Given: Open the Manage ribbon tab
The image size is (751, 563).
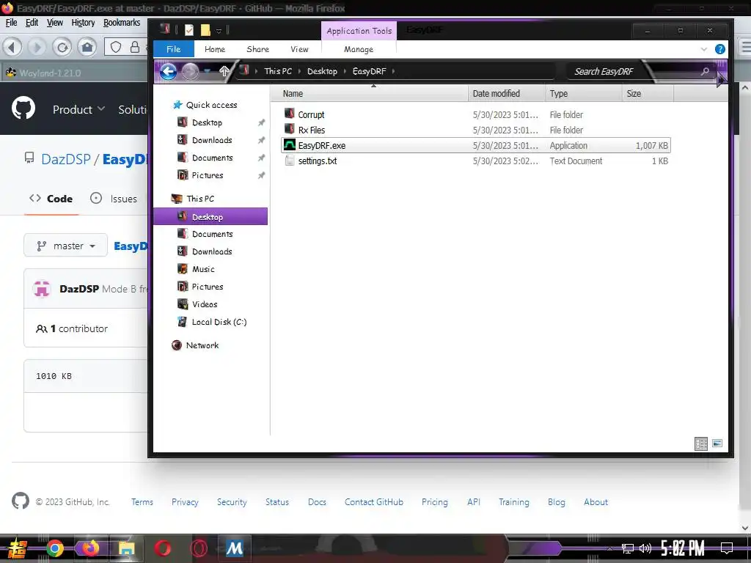Looking at the screenshot, I should coord(358,49).
